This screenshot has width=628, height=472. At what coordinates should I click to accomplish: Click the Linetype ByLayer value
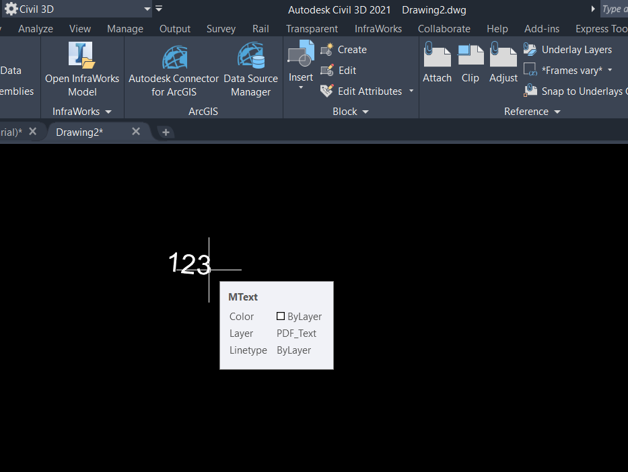click(293, 350)
